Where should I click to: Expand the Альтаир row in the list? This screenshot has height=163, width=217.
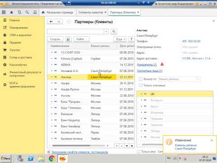[52, 77]
